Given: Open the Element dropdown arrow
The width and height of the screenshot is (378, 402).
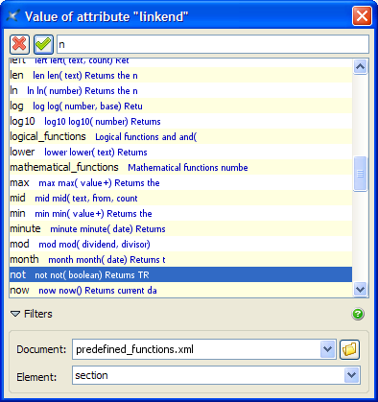Looking at the screenshot, I should pos(352,375).
